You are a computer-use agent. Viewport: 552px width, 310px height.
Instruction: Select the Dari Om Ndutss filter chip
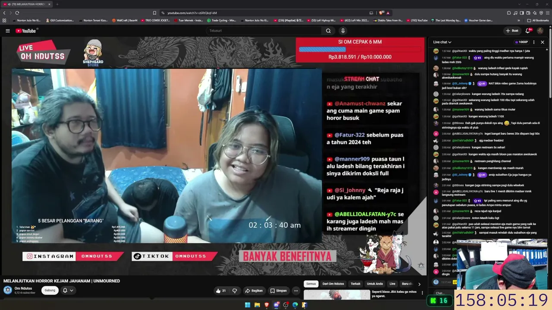pos(333,284)
